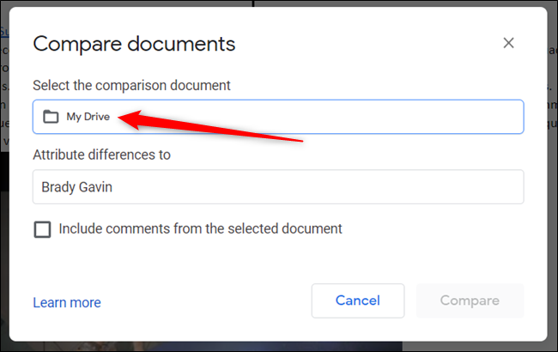Focus the Brady Gavin attribution field
Screen dimensions: 558x352
coord(277,186)
